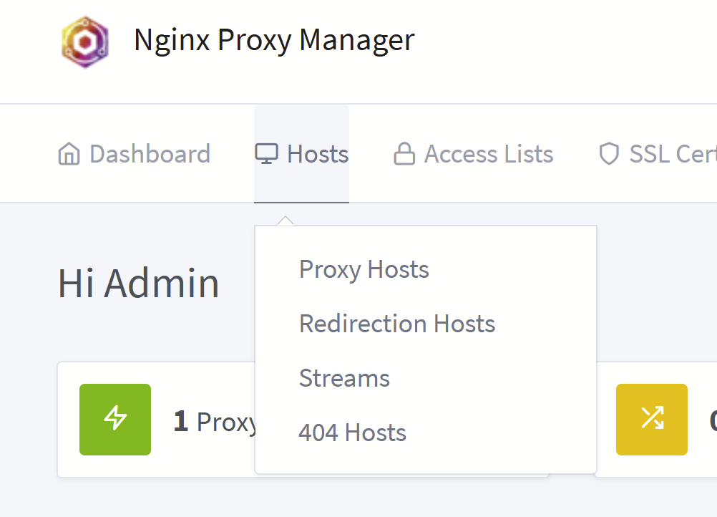Click the Dashboard house icon

pyautogui.click(x=69, y=154)
